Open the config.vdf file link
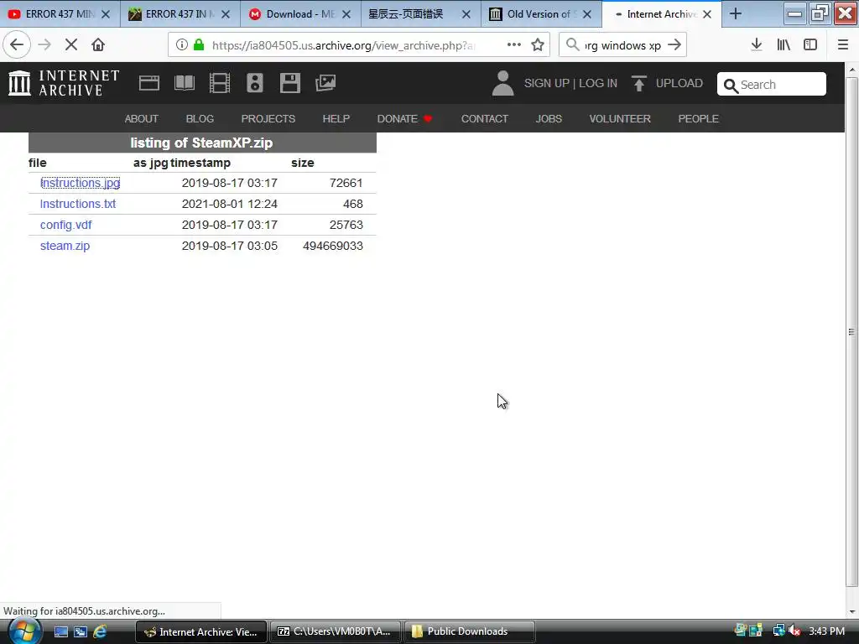 tap(65, 225)
